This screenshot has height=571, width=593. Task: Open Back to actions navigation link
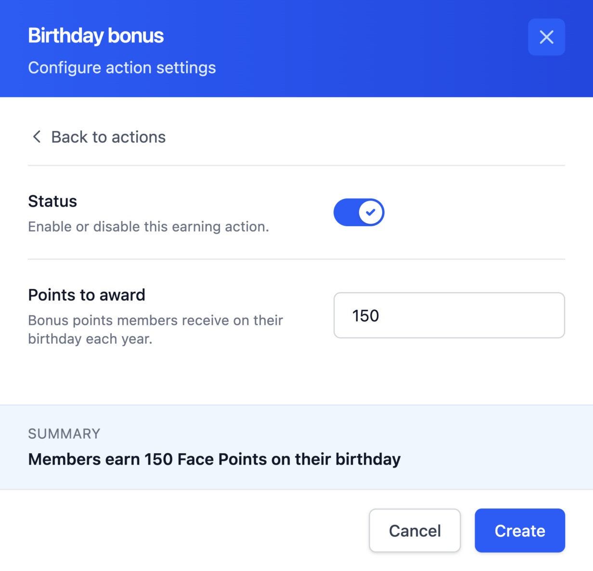pos(108,137)
